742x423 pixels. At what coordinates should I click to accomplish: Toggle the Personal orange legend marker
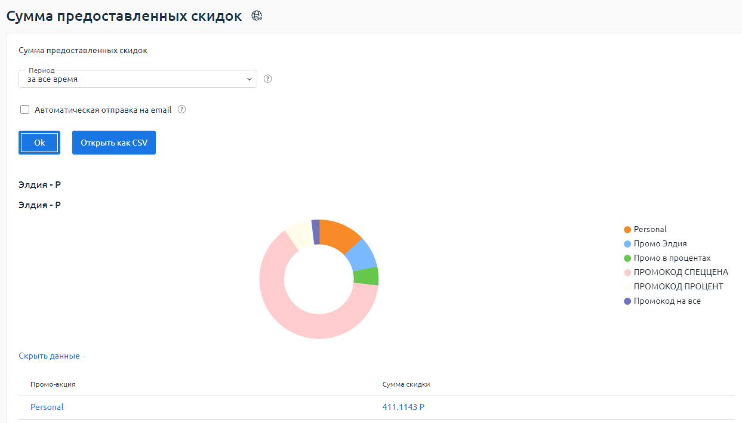tap(627, 230)
